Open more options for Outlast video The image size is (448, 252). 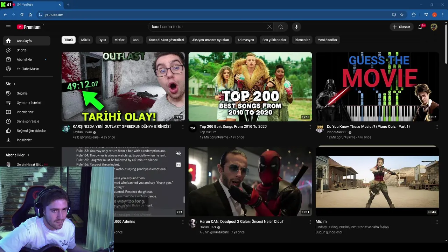point(183,127)
